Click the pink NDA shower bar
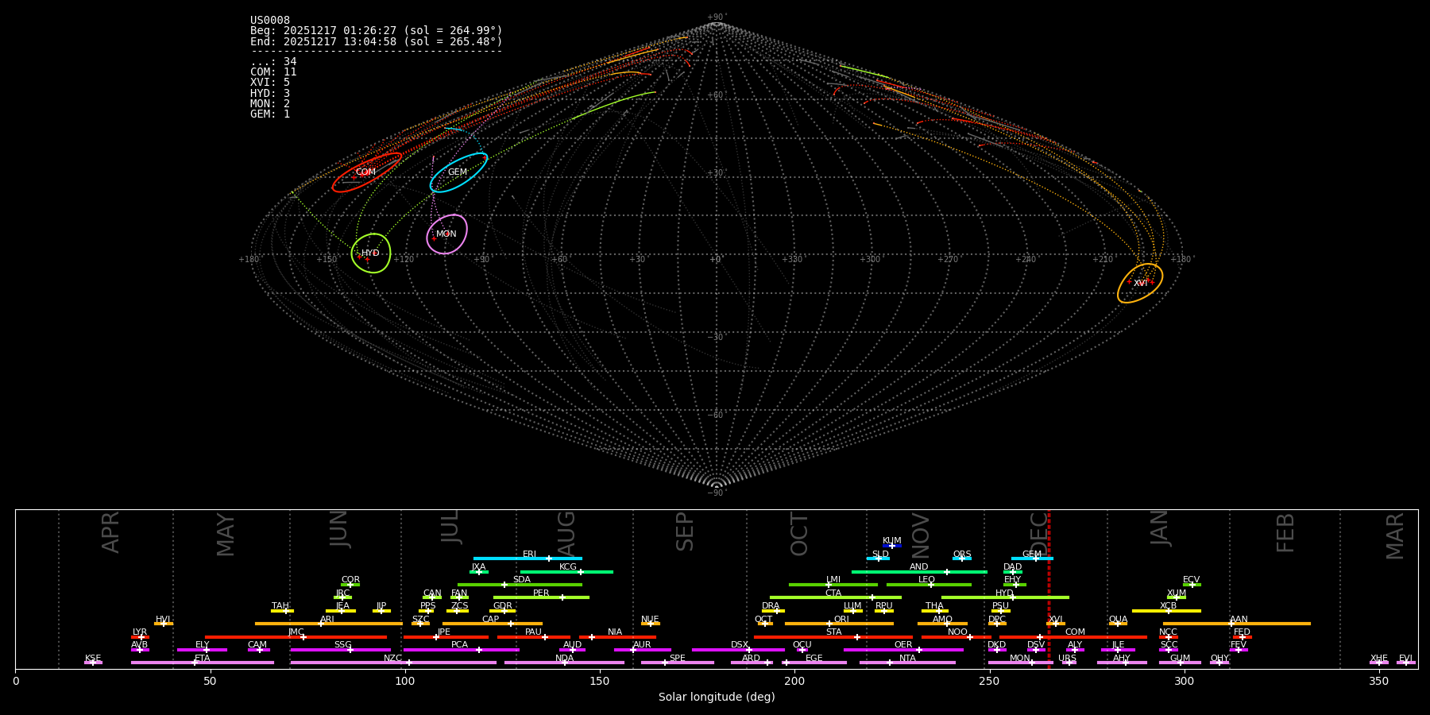The width and height of the screenshot is (1430, 715). click(564, 663)
